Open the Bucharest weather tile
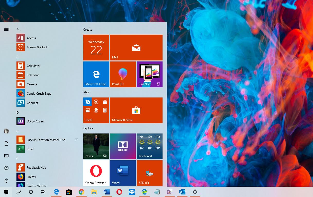 pyautogui.click(x=150, y=146)
